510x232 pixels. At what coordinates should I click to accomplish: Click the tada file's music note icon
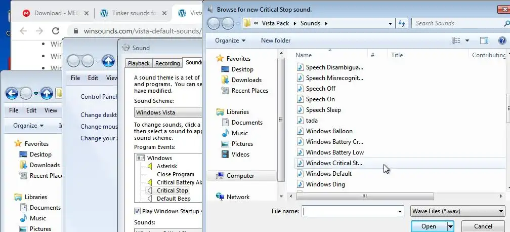click(x=300, y=121)
